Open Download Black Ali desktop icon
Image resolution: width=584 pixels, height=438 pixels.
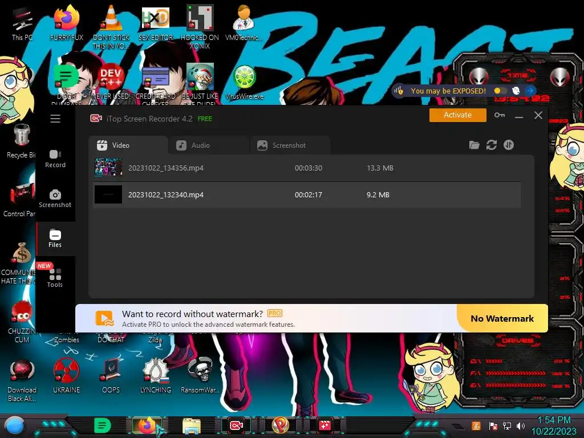coord(22,380)
